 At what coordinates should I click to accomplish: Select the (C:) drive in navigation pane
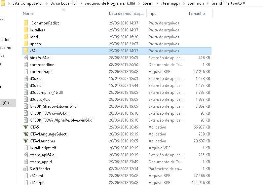point(8,103)
